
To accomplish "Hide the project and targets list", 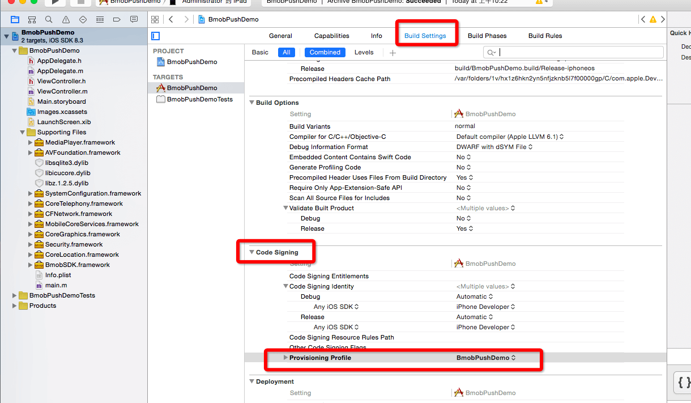I will [x=156, y=36].
